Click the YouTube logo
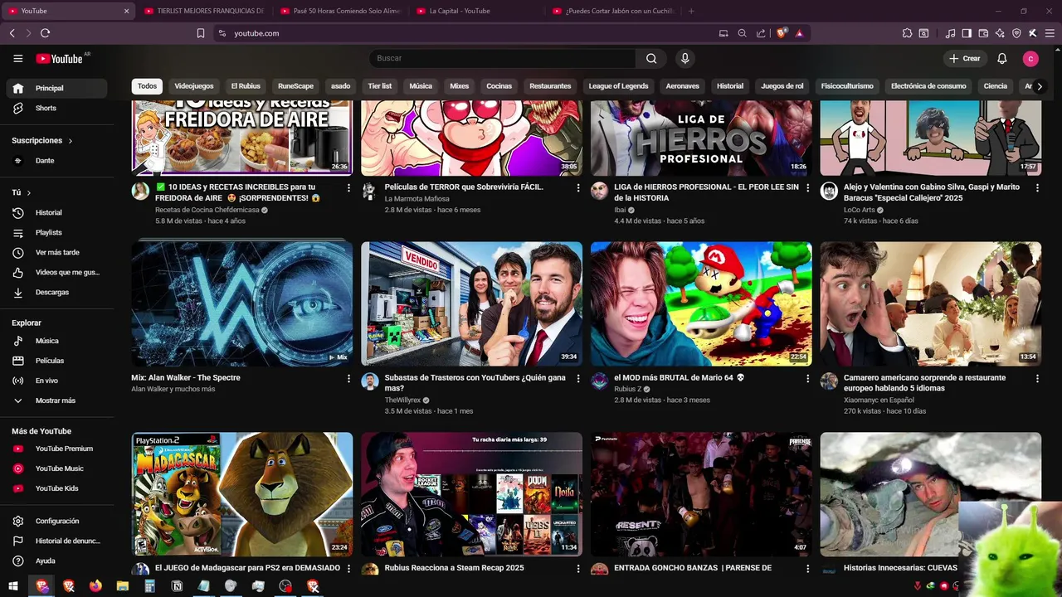This screenshot has width=1062, height=597. coord(59,59)
